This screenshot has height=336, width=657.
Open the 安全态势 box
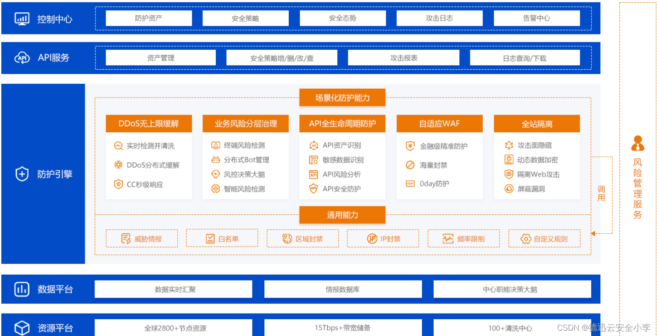coord(343,18)
